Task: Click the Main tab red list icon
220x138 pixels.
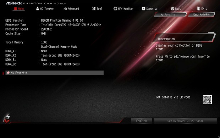Action: click(x=15, y=9)
